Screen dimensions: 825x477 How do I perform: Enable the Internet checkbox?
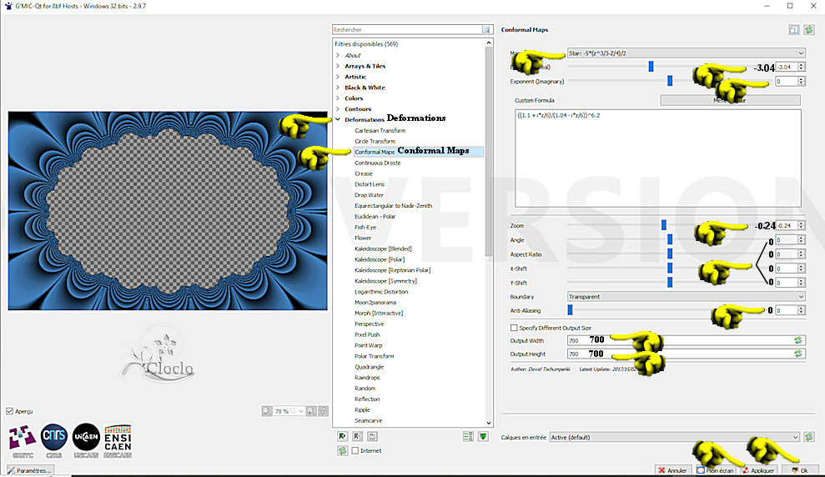point(356,450)
